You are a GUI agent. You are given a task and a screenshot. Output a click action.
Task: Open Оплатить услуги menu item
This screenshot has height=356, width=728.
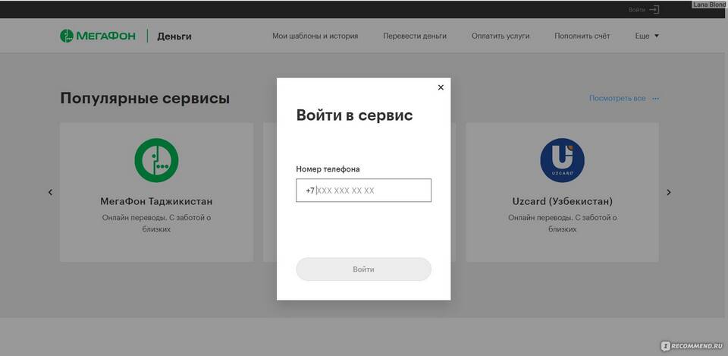point(500,36)
